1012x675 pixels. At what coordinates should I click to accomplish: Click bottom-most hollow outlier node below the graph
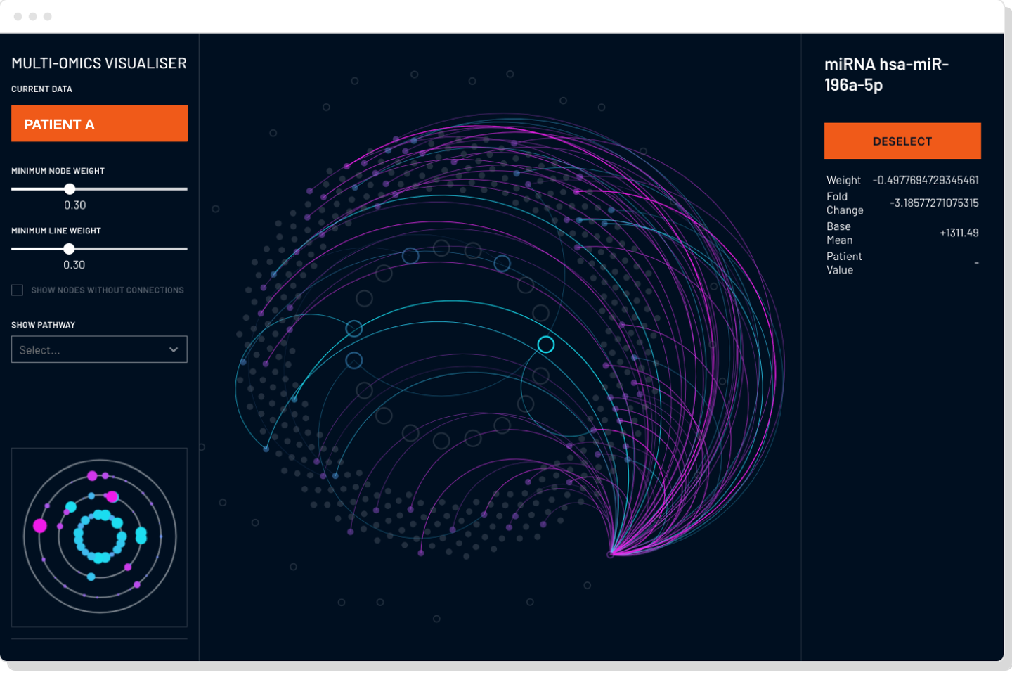pos(436,619)
